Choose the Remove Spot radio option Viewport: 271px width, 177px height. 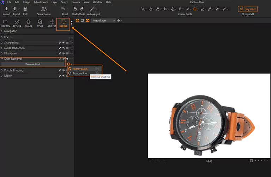pos(70,73)
